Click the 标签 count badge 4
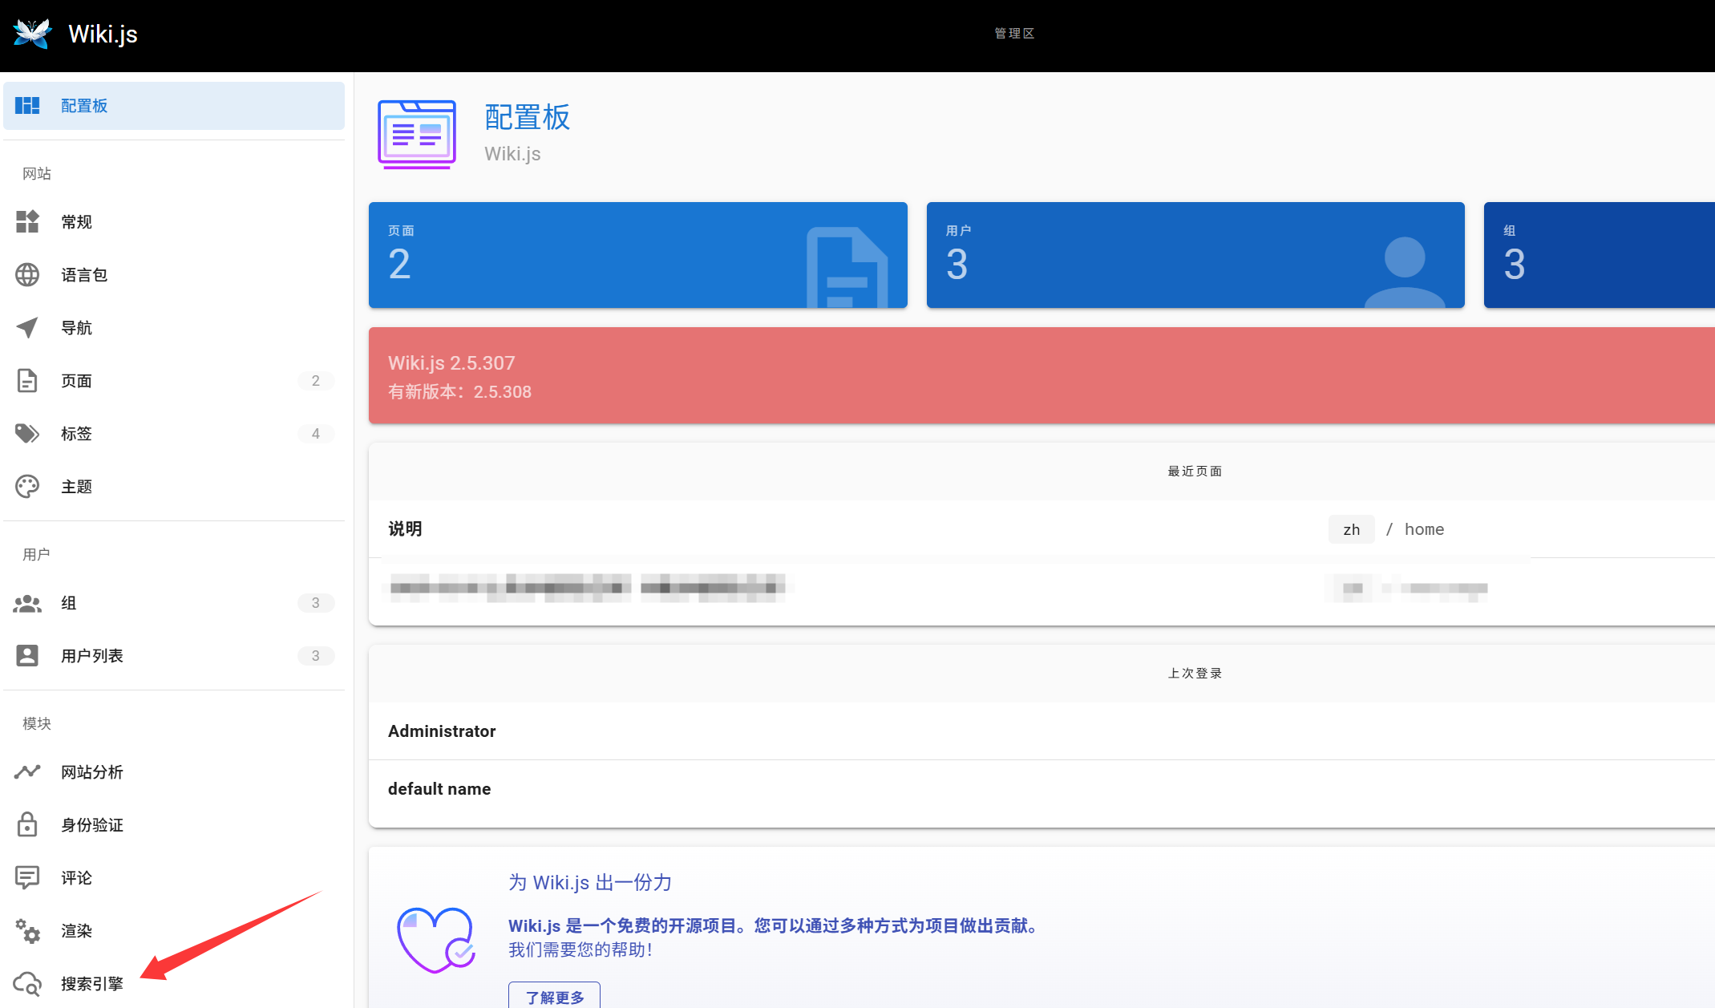 pos(316,434)
